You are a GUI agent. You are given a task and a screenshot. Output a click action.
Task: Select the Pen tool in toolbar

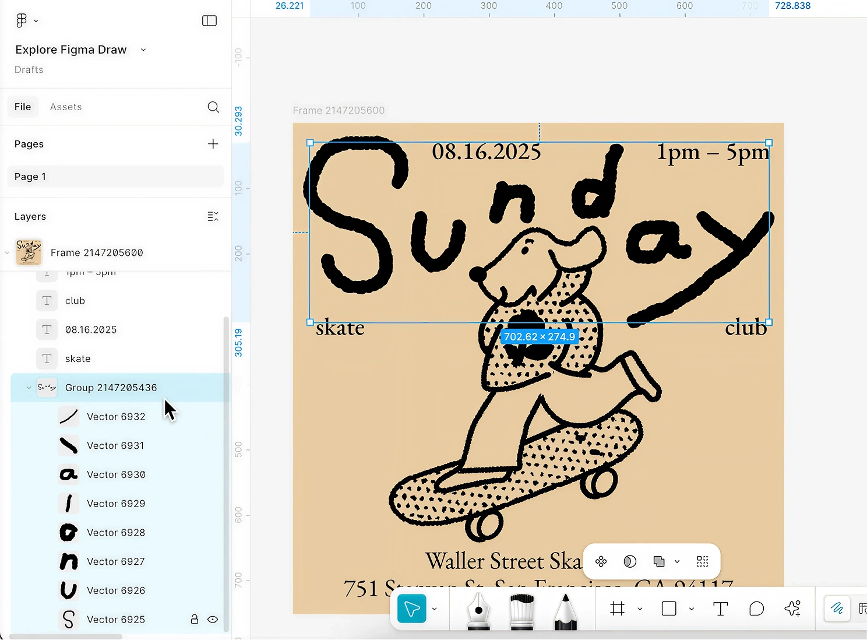[x=478, y=610]
